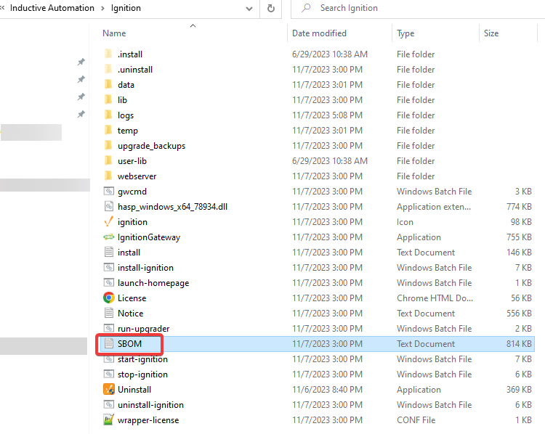The image size is (545, 434).
Task: Click the wrapper-license CONF file icon
Action: coord(109,419)
